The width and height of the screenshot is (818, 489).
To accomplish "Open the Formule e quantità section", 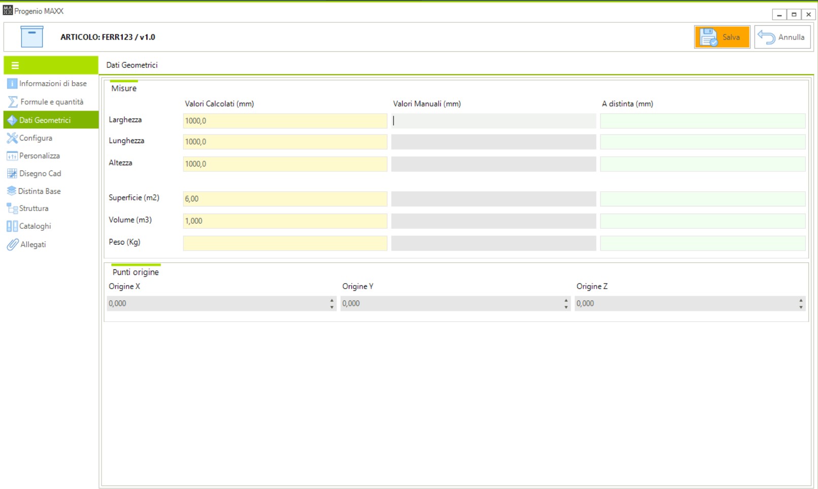I will point(51,102).
